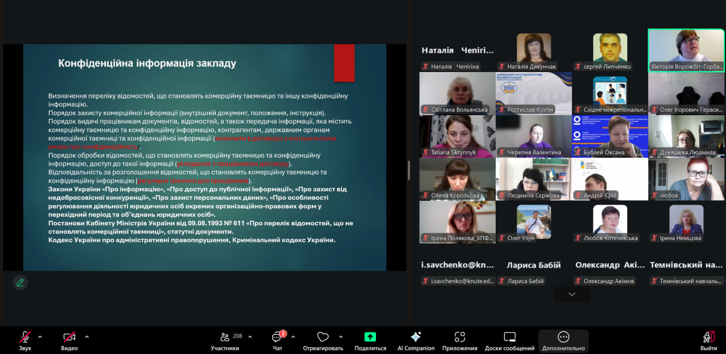Select Олег Узун's video thumbnail

click(x=534, y=221)
